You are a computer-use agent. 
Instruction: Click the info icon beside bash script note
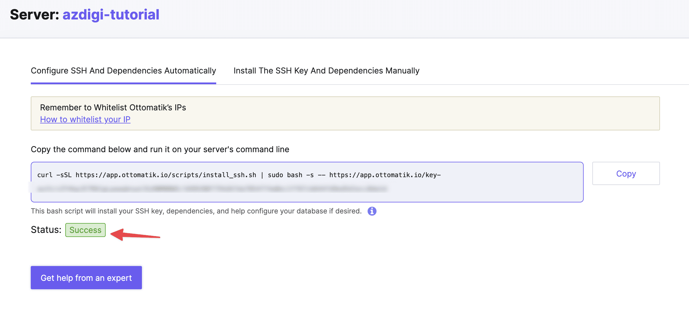point(372,211)
